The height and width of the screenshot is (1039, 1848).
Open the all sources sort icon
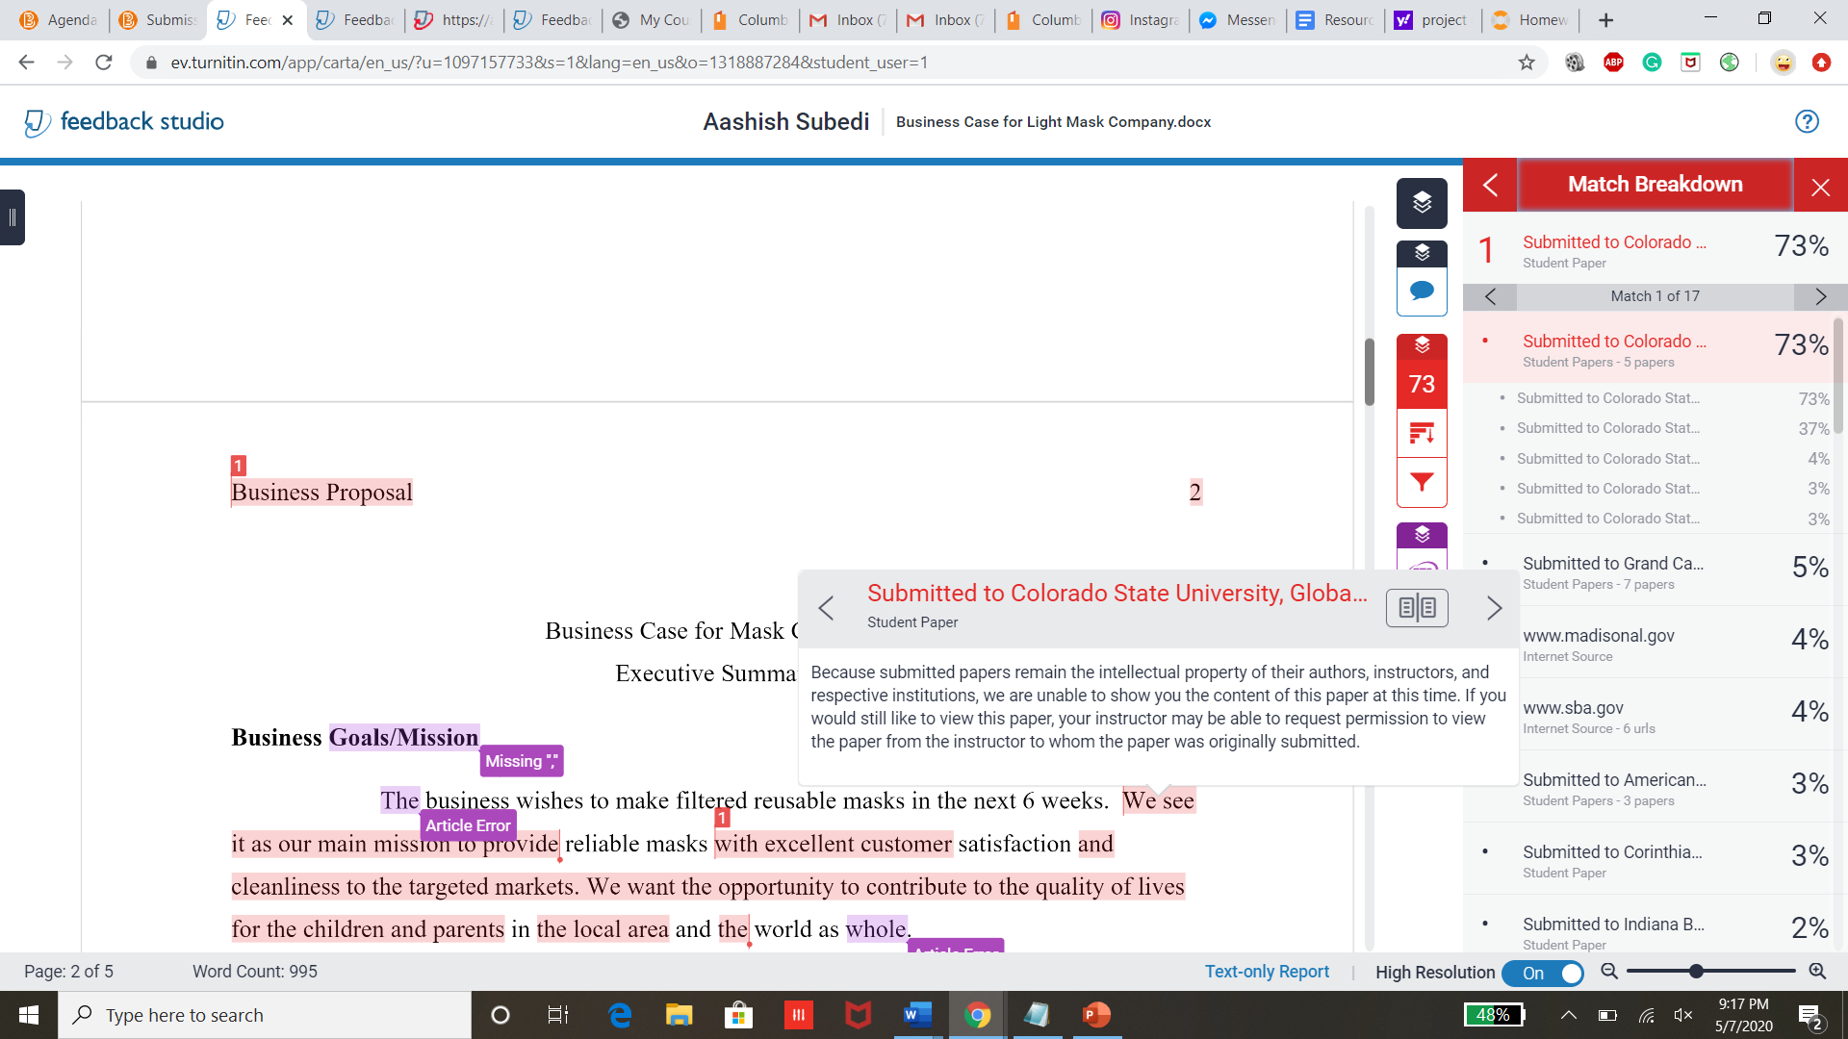tap(1422, 433)
